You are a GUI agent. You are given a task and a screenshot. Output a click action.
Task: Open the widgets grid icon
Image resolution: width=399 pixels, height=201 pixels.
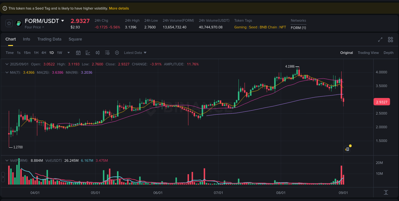[x=390, y=40]
